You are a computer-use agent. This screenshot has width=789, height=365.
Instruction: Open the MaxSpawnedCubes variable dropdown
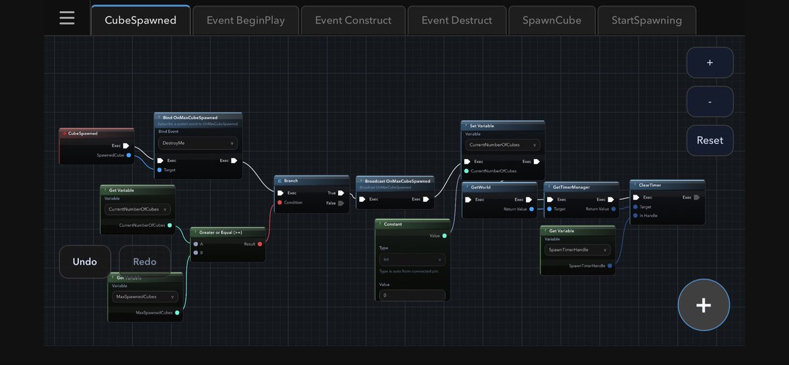(144, 297)
